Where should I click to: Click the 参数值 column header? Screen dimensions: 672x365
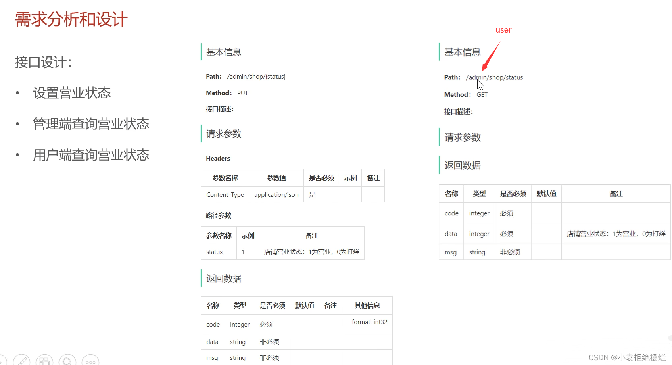pos(276,178)
